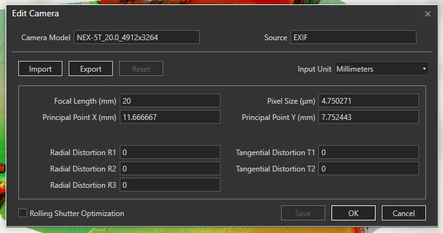Focus the Focal Length (mm) field
The image size is (443, 233).
(x=170, y=100)
